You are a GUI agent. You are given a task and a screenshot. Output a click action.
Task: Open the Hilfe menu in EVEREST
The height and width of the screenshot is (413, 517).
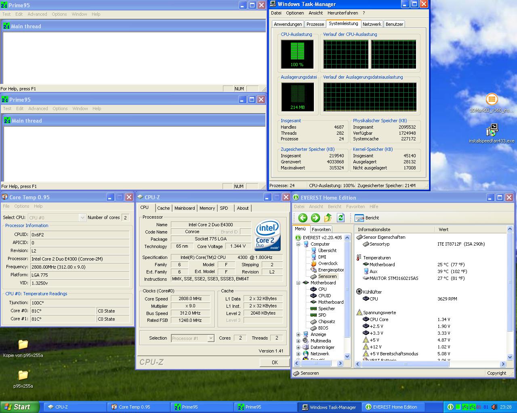pyautogui.click(x=374, y=206)
